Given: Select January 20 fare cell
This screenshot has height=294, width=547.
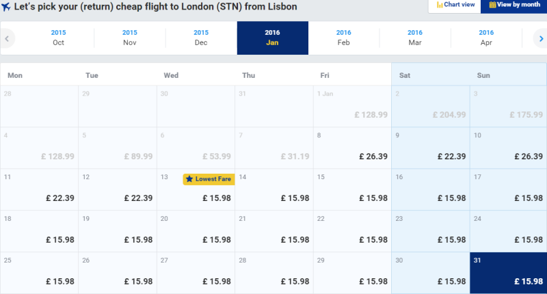Looking at the screenshot, I should coord(196,232).
